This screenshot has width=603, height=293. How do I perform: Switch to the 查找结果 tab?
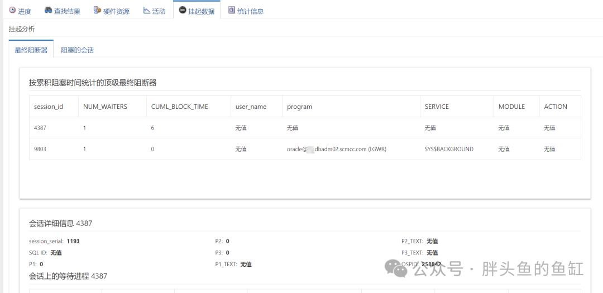pyautogui.click(x=63, y=11)
